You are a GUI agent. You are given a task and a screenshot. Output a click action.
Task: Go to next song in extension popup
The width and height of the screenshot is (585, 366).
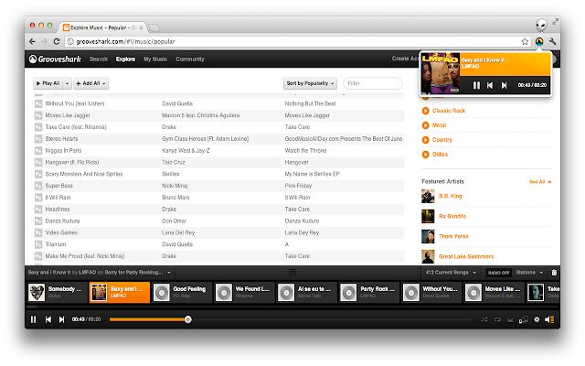(504, 85)
